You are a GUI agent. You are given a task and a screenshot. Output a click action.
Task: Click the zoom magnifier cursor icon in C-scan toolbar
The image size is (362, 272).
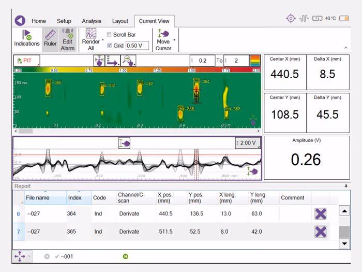click(128, 61)
